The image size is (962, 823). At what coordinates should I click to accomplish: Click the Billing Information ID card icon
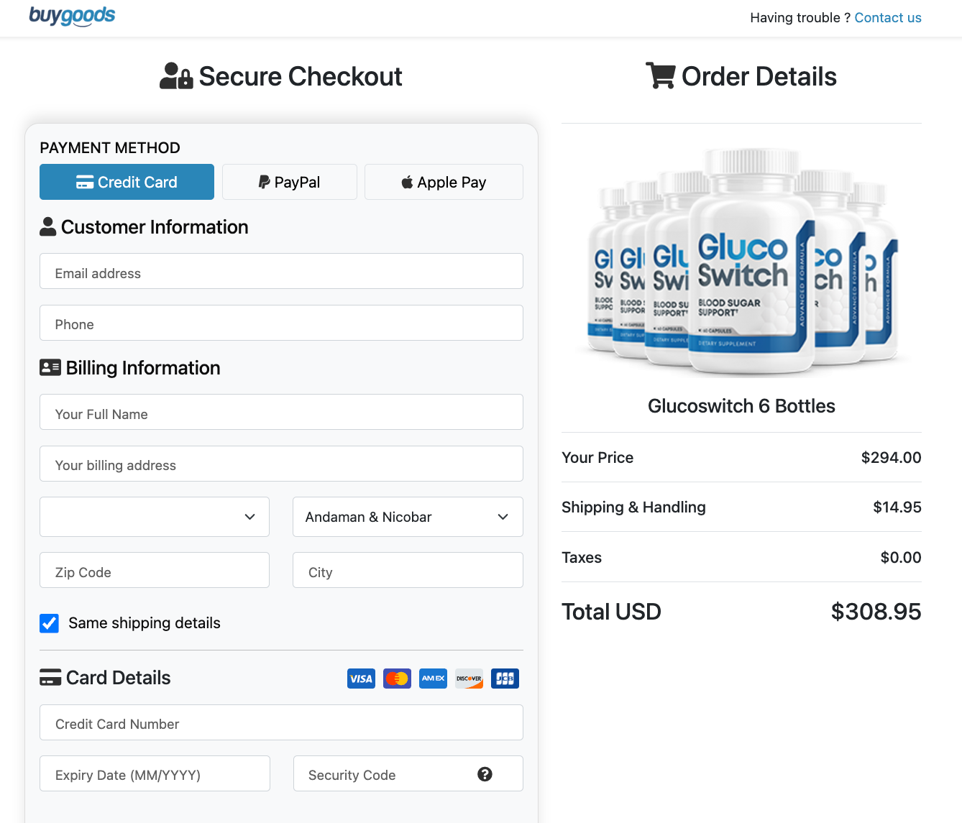[x=50, y=367]
